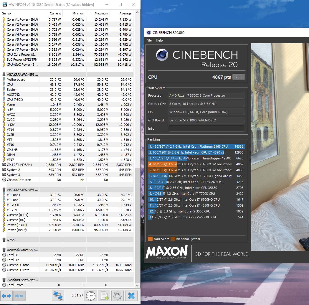Screen dimensions: 309x305
Task: Click the Processor field showing AMD Ryzen 7 3700X
Action: [206, 95]
